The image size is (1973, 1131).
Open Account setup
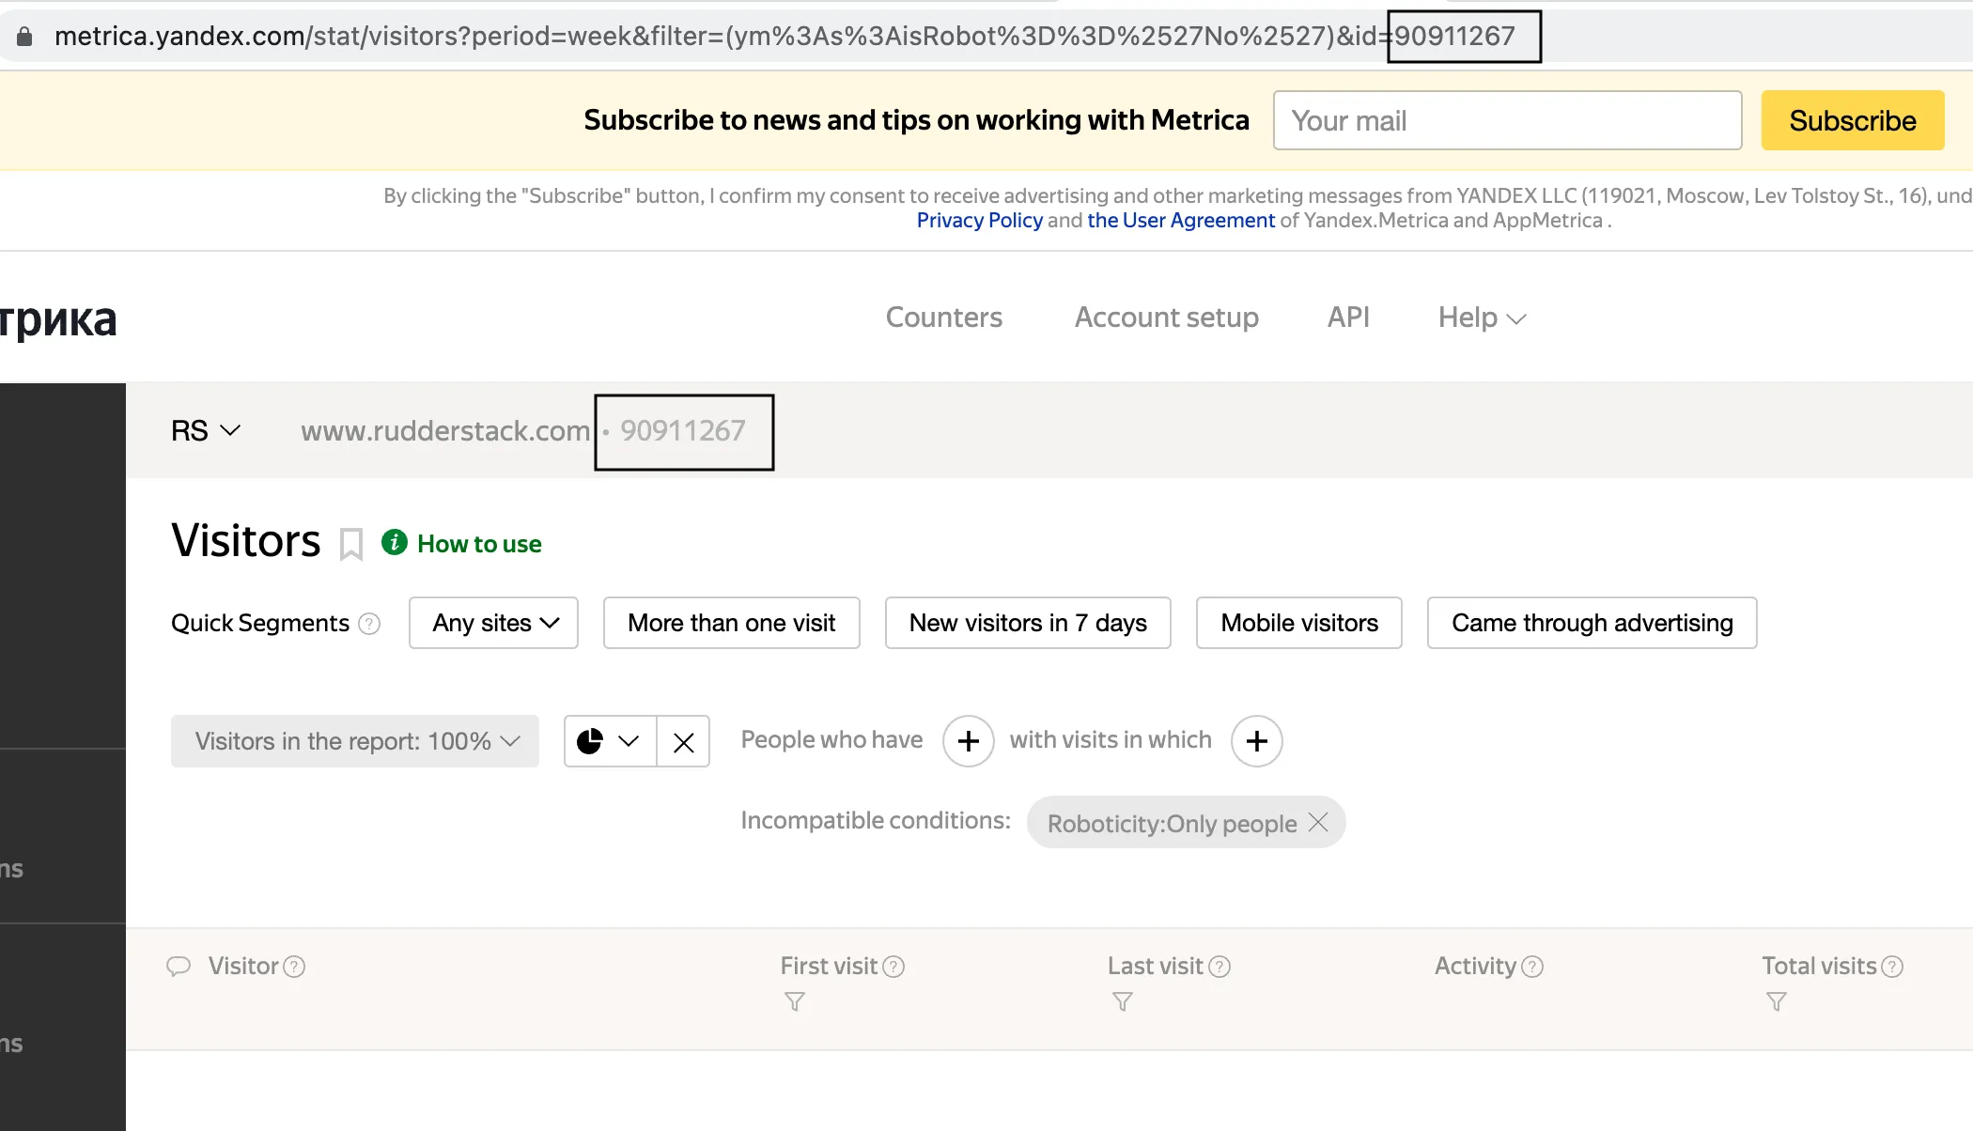(x=1166, y=318)
